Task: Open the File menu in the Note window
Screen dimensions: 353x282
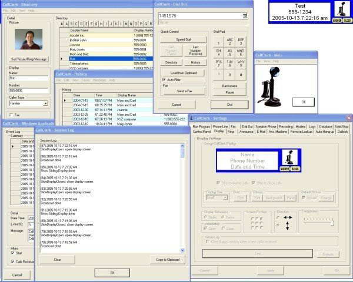Action: [x=258, y=61]
